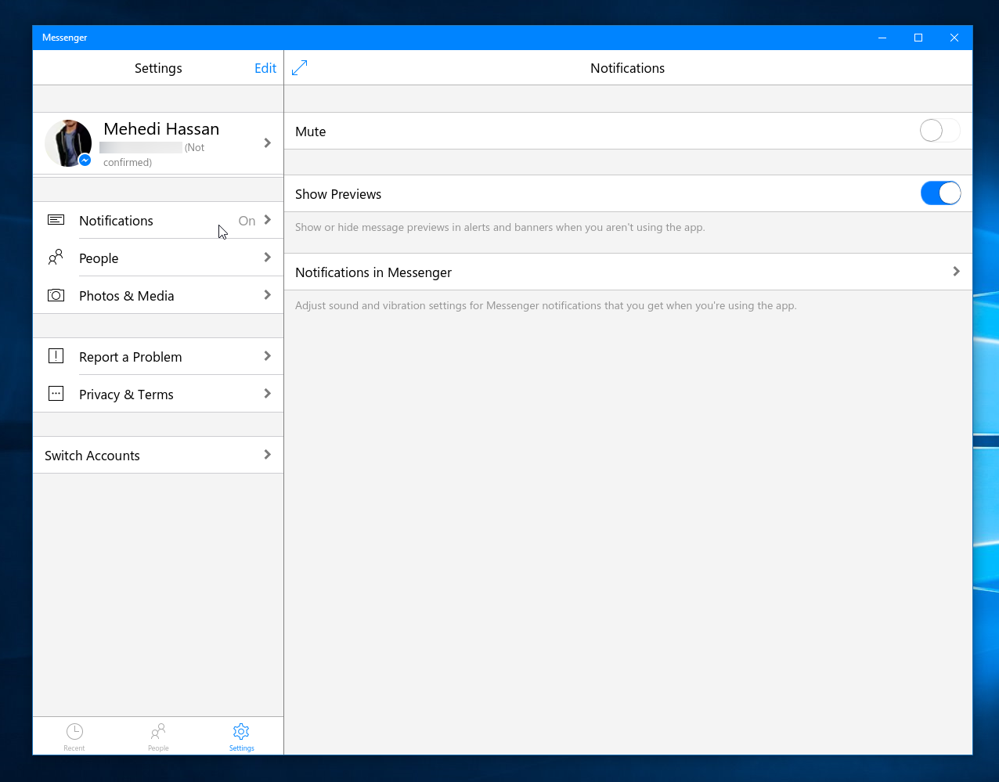Click the Recent tab label
This screenshot has width=999, height=782.
[74, 748]
